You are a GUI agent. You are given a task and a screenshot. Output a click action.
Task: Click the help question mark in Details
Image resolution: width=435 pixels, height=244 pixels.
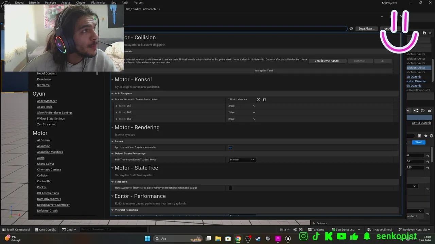[x=423, y=110]
